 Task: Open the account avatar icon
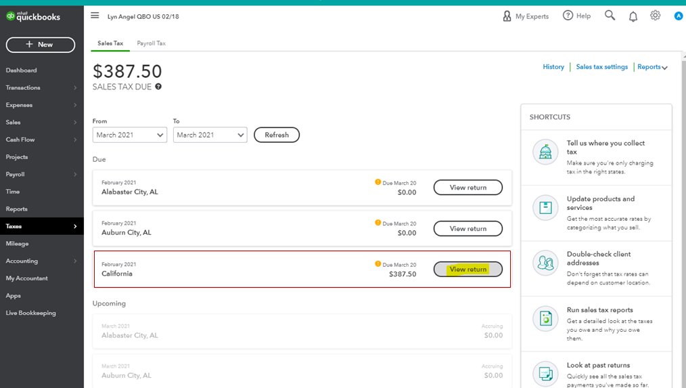pos(678,16)
